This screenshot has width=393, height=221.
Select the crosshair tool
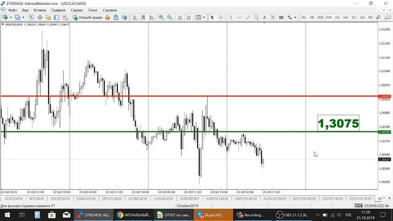pyautogui.click(x=221, y=17)
